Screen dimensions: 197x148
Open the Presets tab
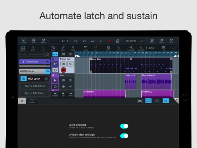tap(32, 101)
